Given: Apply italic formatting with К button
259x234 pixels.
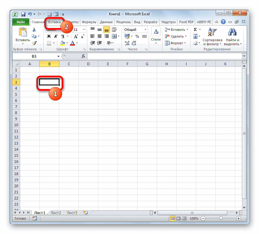Looking at the screenshot, I should pos(56,36).
